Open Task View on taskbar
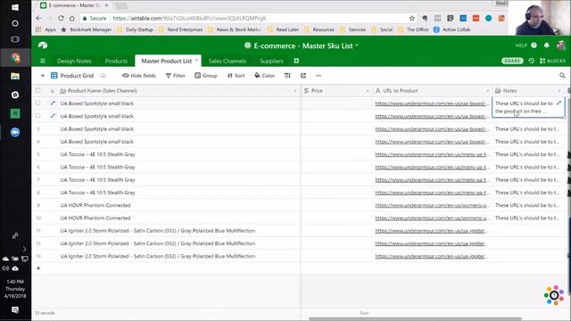The width and height of the screenshot is (571, 321). click(x=15, y=39)
